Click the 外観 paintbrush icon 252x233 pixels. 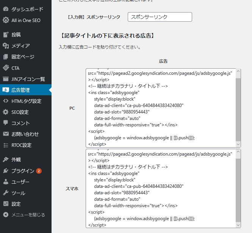6,159
